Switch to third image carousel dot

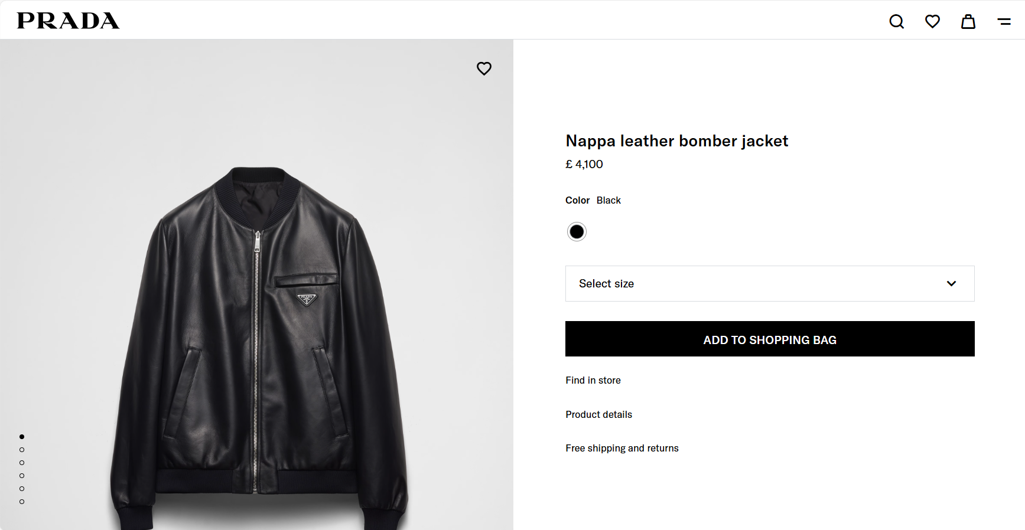point(22,463)
